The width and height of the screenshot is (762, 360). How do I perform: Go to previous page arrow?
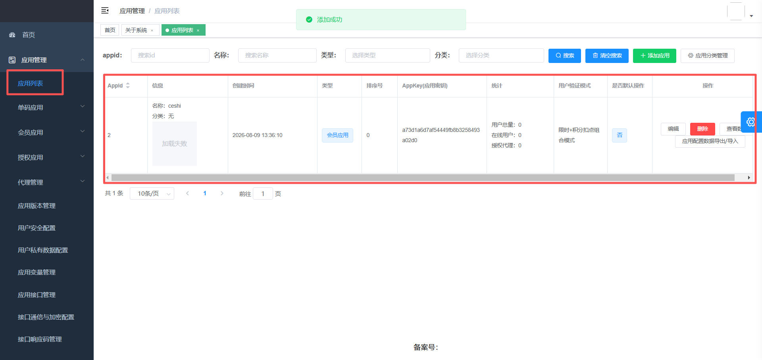187,193
